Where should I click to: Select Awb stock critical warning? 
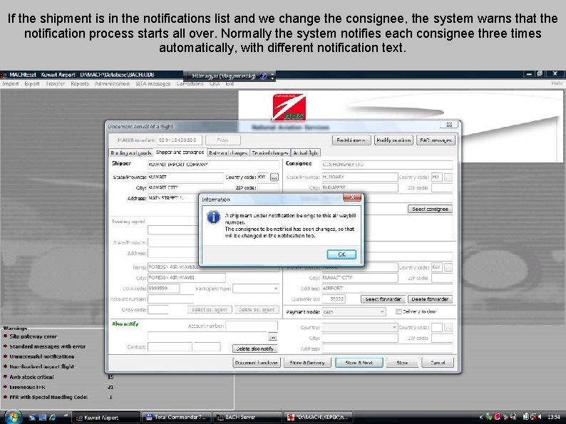coord(32,377)
